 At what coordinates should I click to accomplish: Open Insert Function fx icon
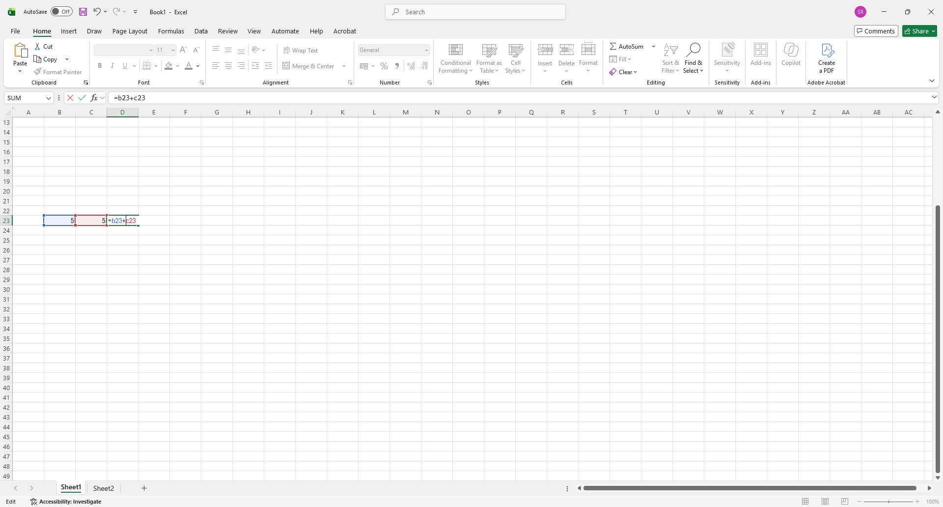click(94, 98)
